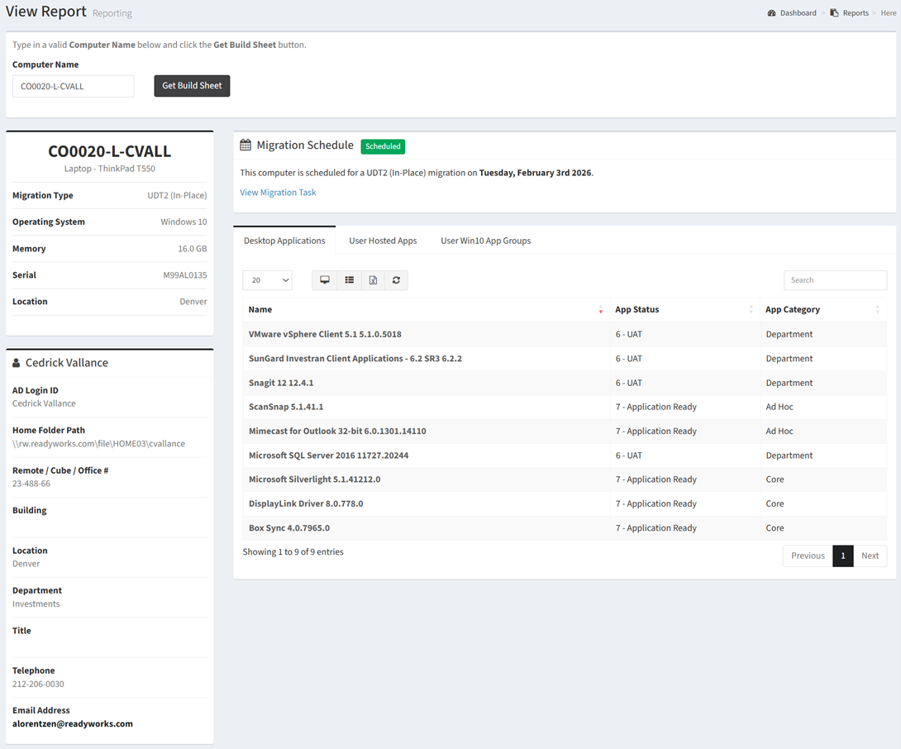Click the Computer Name input field

coord(73,86)
